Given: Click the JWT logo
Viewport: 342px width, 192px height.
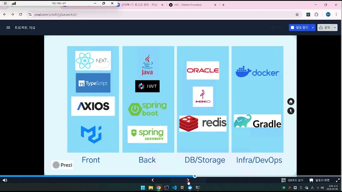Looking at the screenshot, I should (147, 86).
